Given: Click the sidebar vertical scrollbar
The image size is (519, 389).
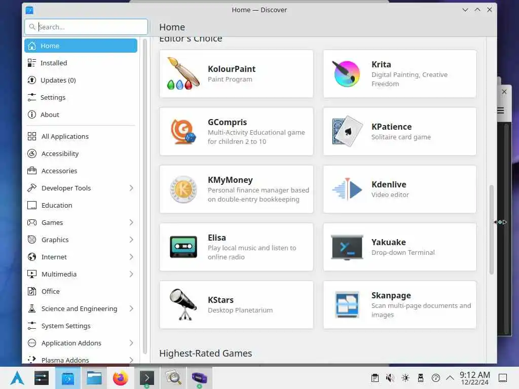Looking at the screenshot, I should click(144, 197).
